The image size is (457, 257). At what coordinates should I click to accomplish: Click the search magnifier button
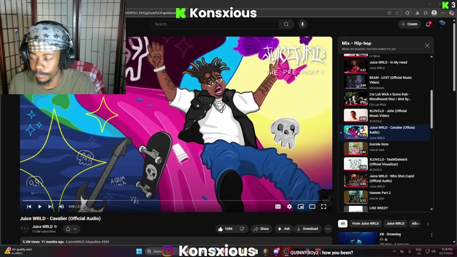pyautogui.click(x=286, y=24)
